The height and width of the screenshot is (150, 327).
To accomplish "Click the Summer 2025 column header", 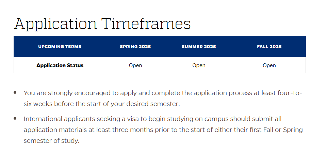I will click(199, 46).
